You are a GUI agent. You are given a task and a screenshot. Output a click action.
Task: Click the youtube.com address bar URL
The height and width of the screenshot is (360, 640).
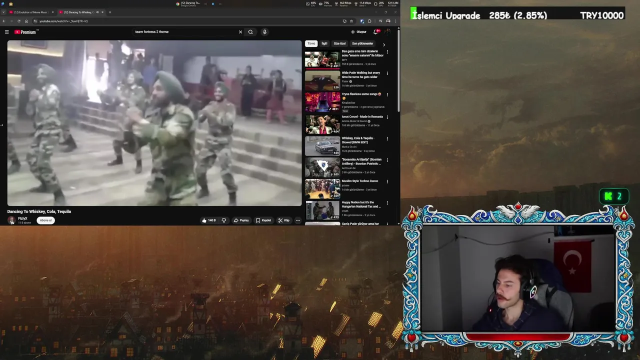(63, 21)
